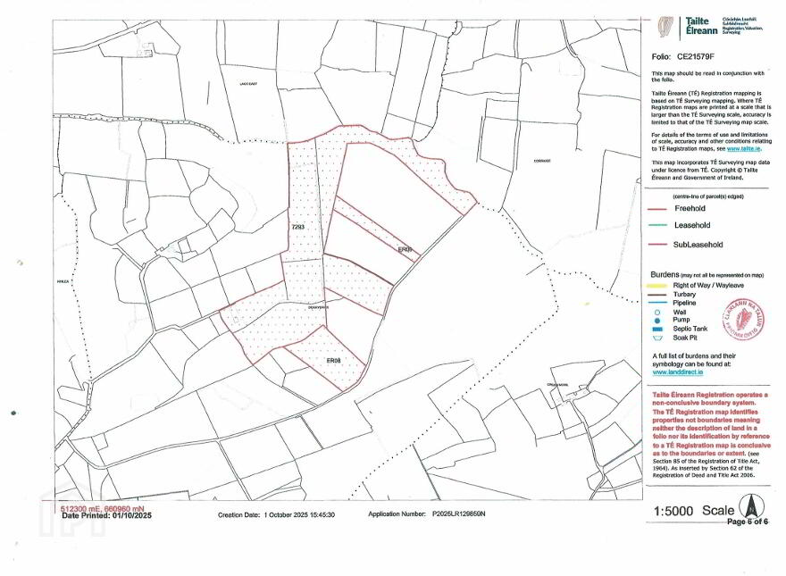The image size is (786, 576).
Task: Select the Leasehold legend label
Action: point(691,225)
